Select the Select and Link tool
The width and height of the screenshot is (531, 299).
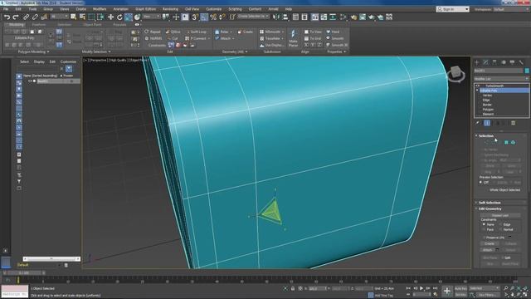(x=26, y=17)
